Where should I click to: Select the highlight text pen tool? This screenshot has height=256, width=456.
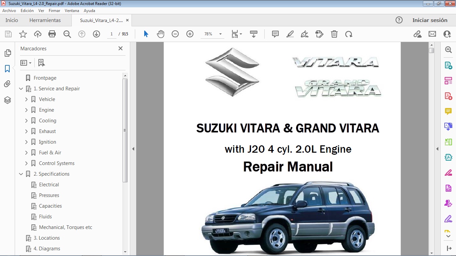tap(290, 34)
